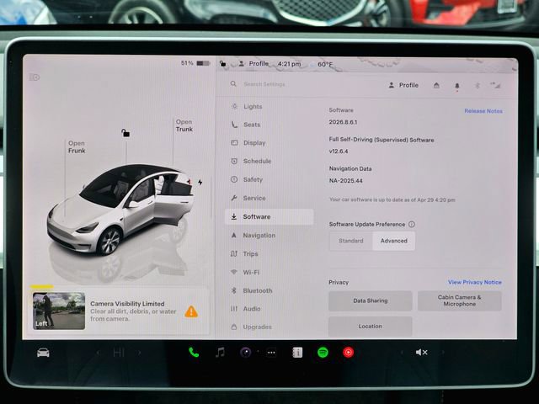
Task: Tap the HI temperature setting
Action: [119, 353]
